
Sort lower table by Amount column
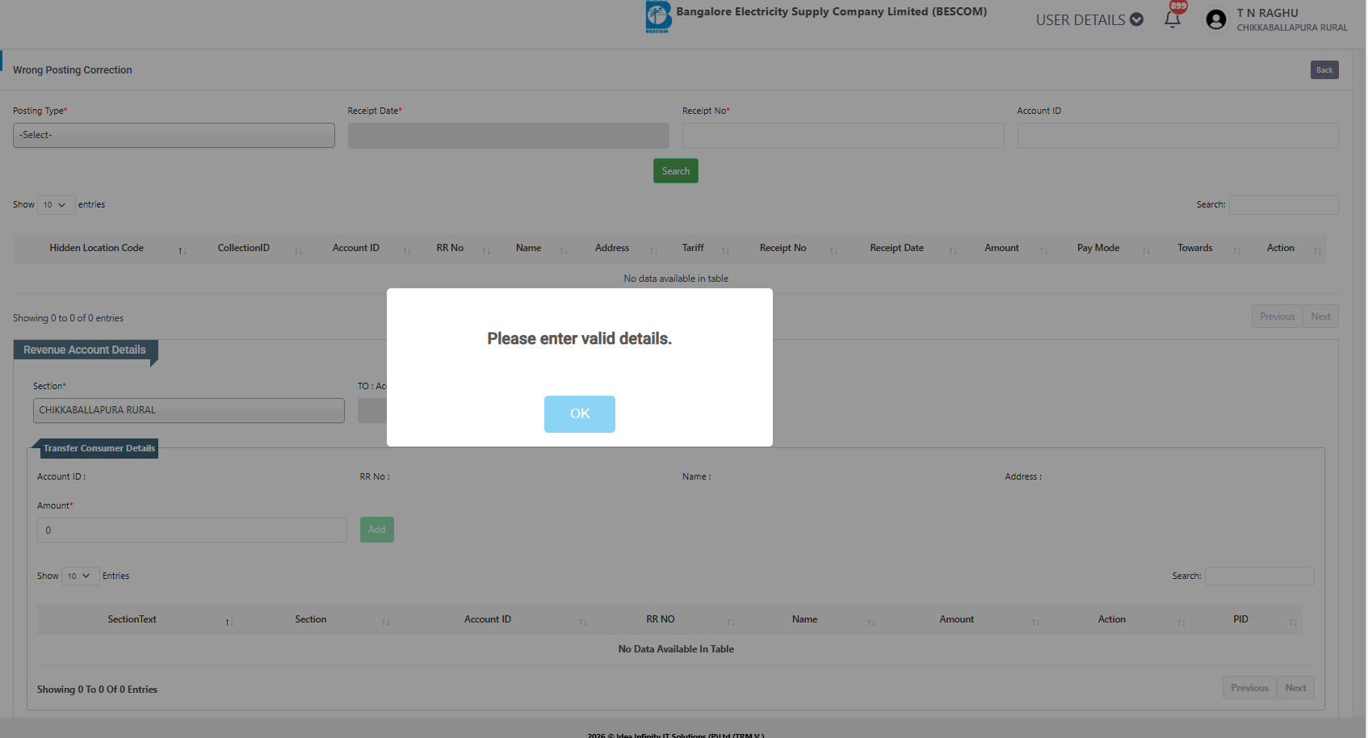(x=963, y=620)
